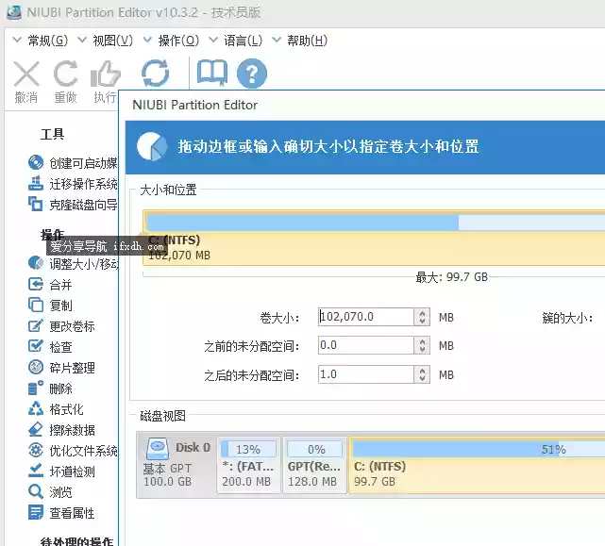The width and height of the screenshot is (605, 546).
Task: Open the manual book icon
Action: tap(211, 73)
